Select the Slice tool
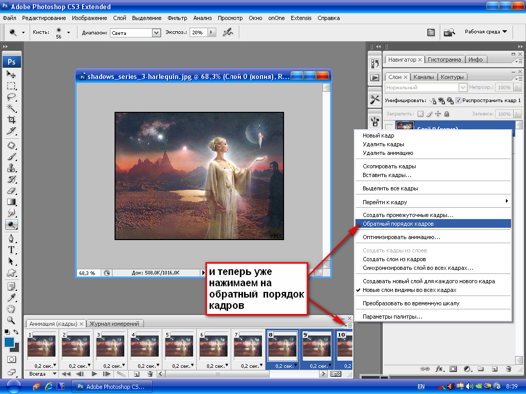The image size is (526, 394). coord(11,131)
